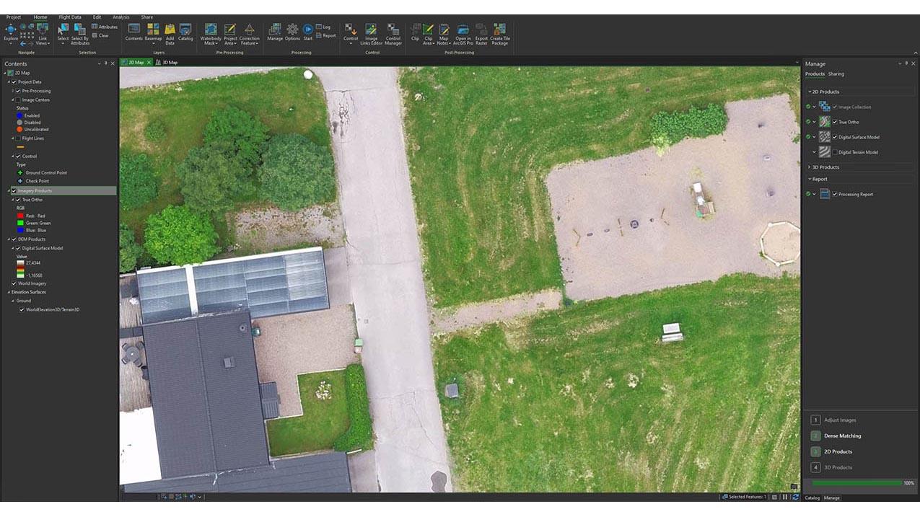920x517 pixels.
Task: Collapse the DEM Products group
Action: point(9,239)
